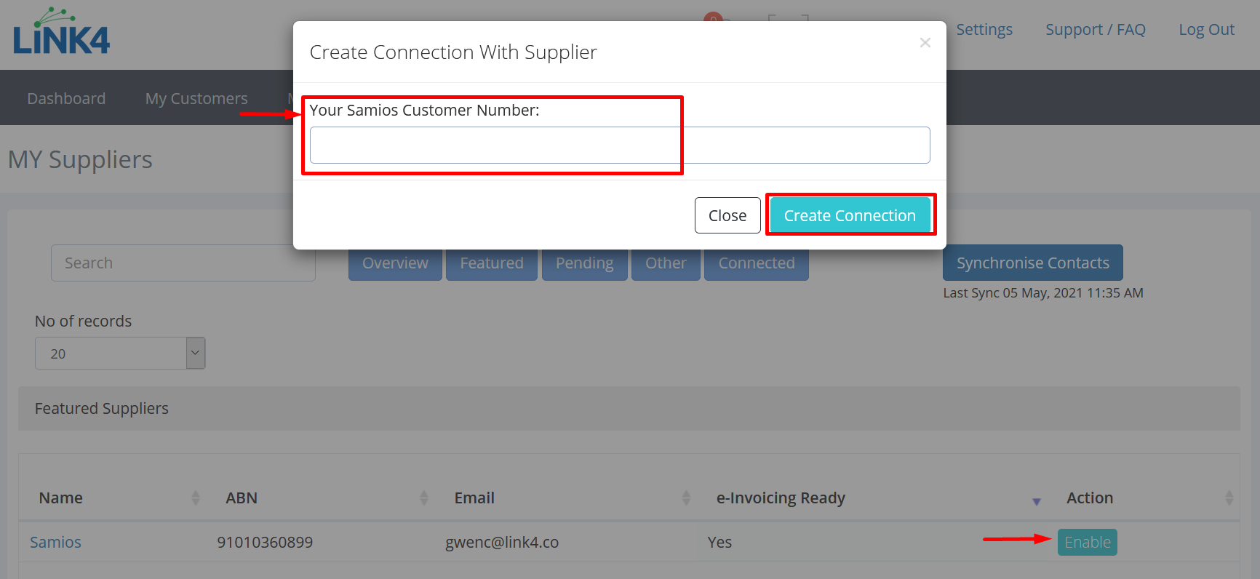Click the Create Connection With Supplier title
This screenshot has width=1260, height=579.
pos(453,52)
